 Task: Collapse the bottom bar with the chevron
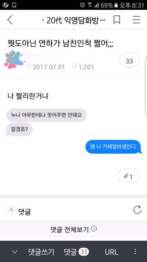click(x=15, y=252)
